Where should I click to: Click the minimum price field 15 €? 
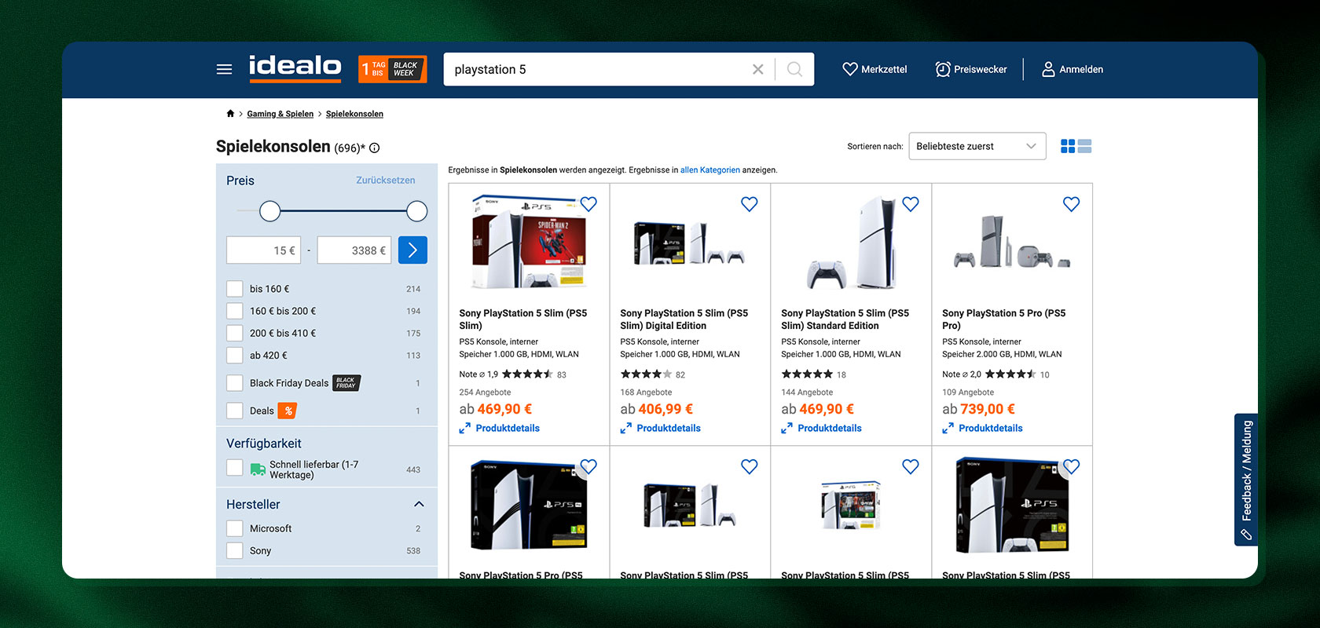point(263,250)
